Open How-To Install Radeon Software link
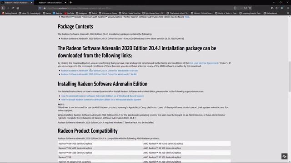The height and width of the screenshot is (163, 291). 101,100
